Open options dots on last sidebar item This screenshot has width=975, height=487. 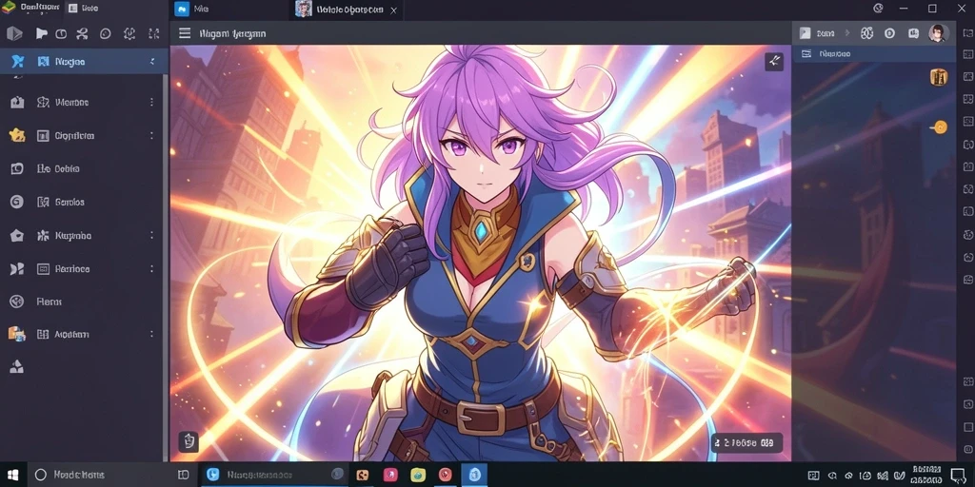151,334
